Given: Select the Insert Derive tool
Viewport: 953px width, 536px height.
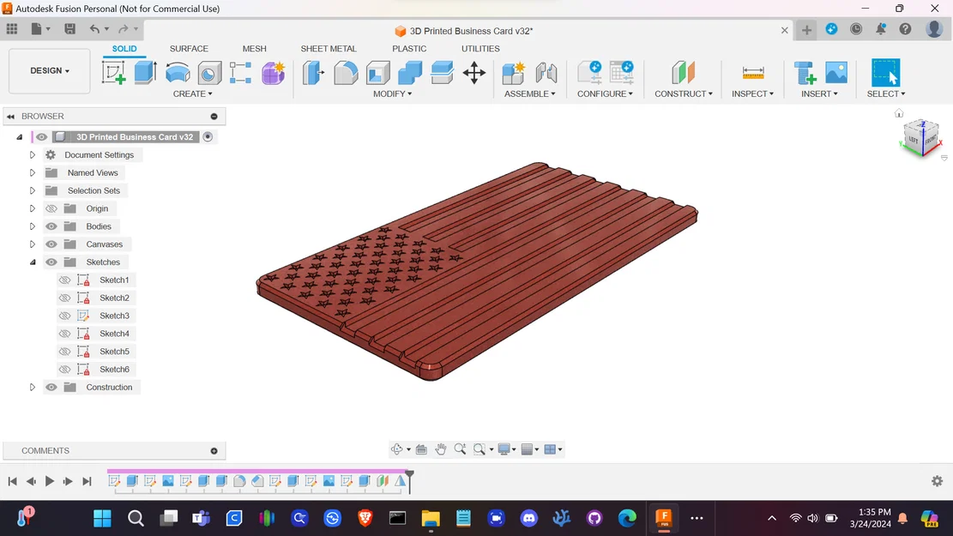Looking at the screenshot, I should [805, 73].
